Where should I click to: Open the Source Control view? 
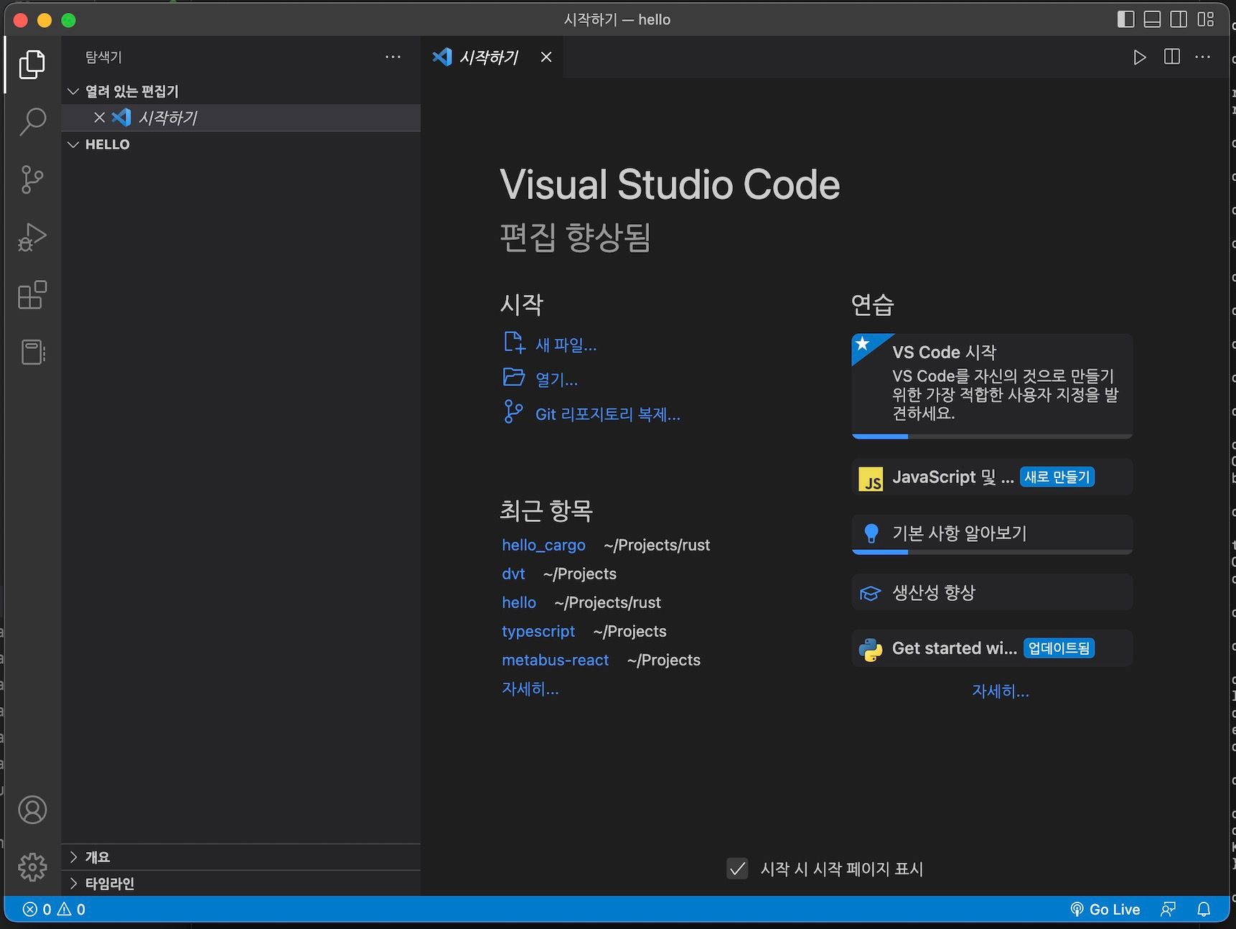pos(32,179)
